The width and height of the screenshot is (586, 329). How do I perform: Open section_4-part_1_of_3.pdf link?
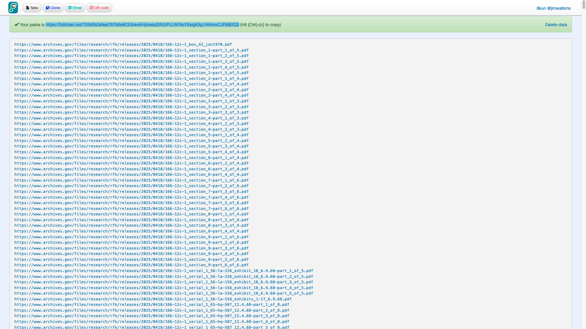pyautogui.click(x=132, y=118)
